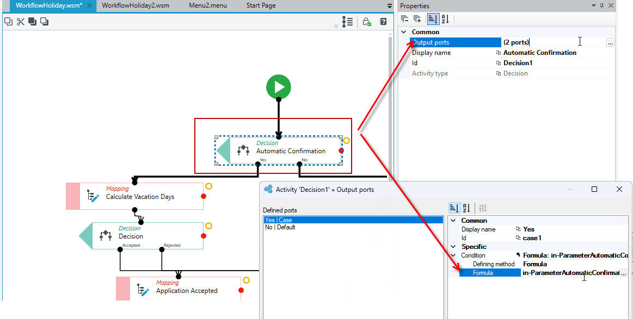Collapse the Condition property row
Viewport: 633px width, 319px height.
click(453, 255)
